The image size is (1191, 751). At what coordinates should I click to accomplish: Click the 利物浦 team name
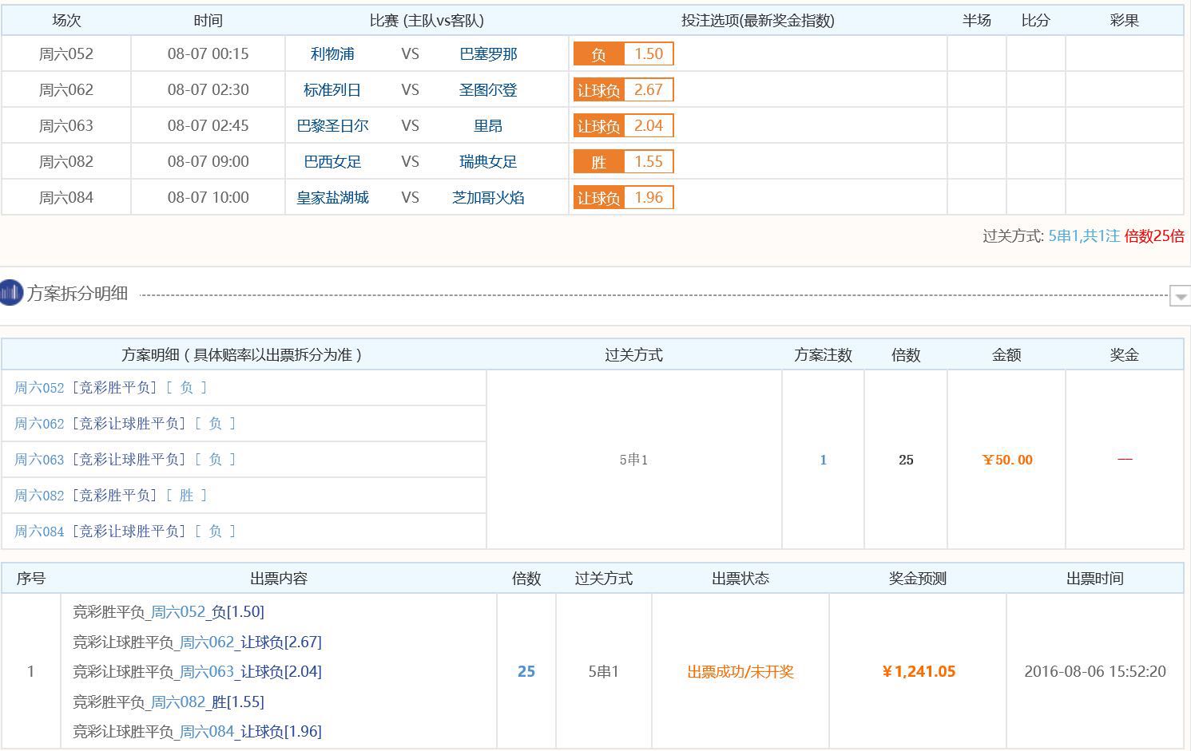click(333, 53)
